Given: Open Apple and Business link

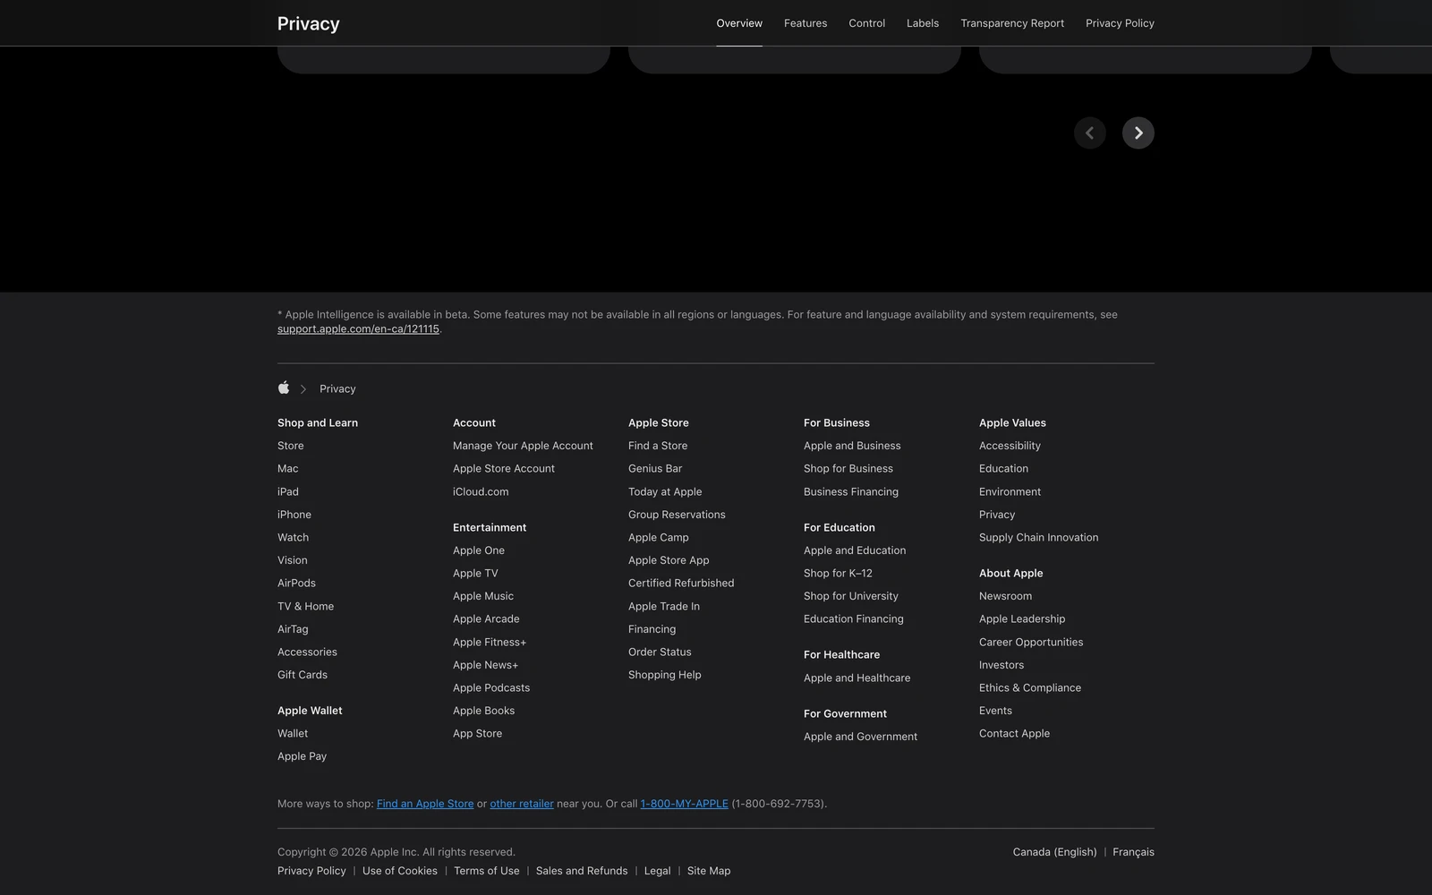Looking at the screenshot, I should point(852,446).
